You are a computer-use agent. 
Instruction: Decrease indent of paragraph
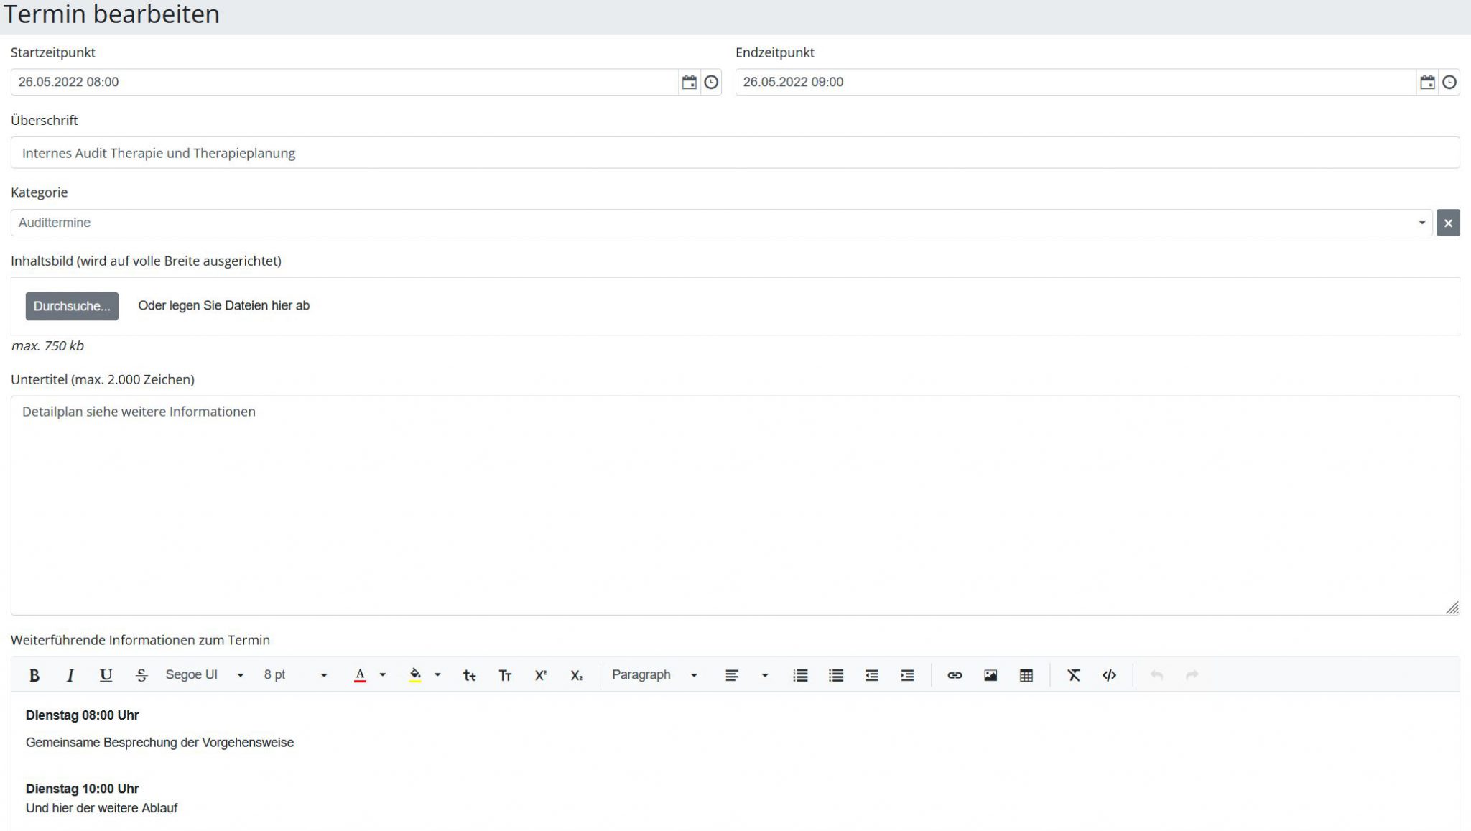click(872, 675)
